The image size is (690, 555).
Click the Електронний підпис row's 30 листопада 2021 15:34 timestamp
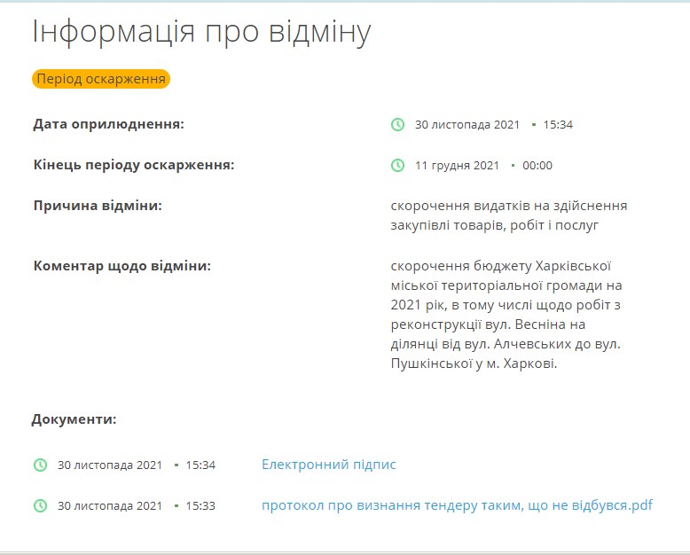[x=137, y=465]
